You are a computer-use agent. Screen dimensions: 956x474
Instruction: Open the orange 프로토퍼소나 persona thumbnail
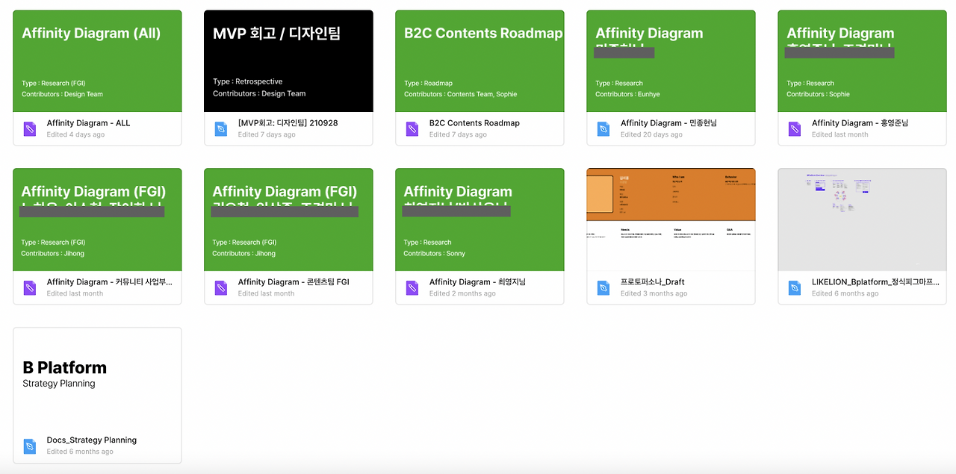click(x=671, y=219)
